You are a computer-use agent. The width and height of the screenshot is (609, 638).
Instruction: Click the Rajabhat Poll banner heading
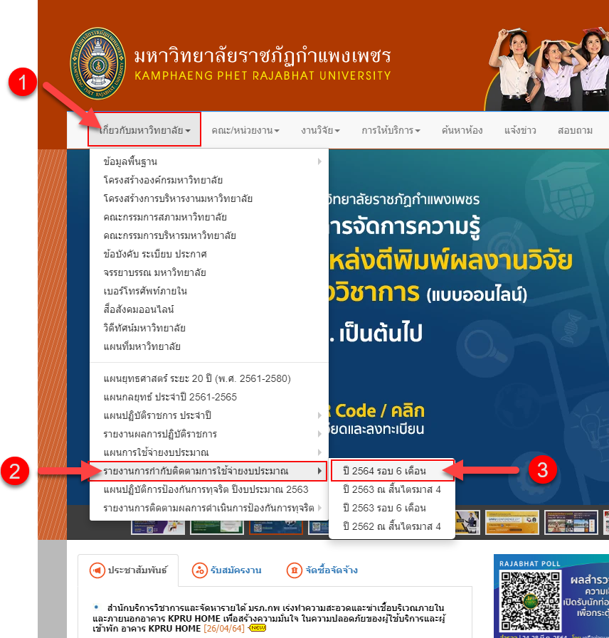pos(529,563)
